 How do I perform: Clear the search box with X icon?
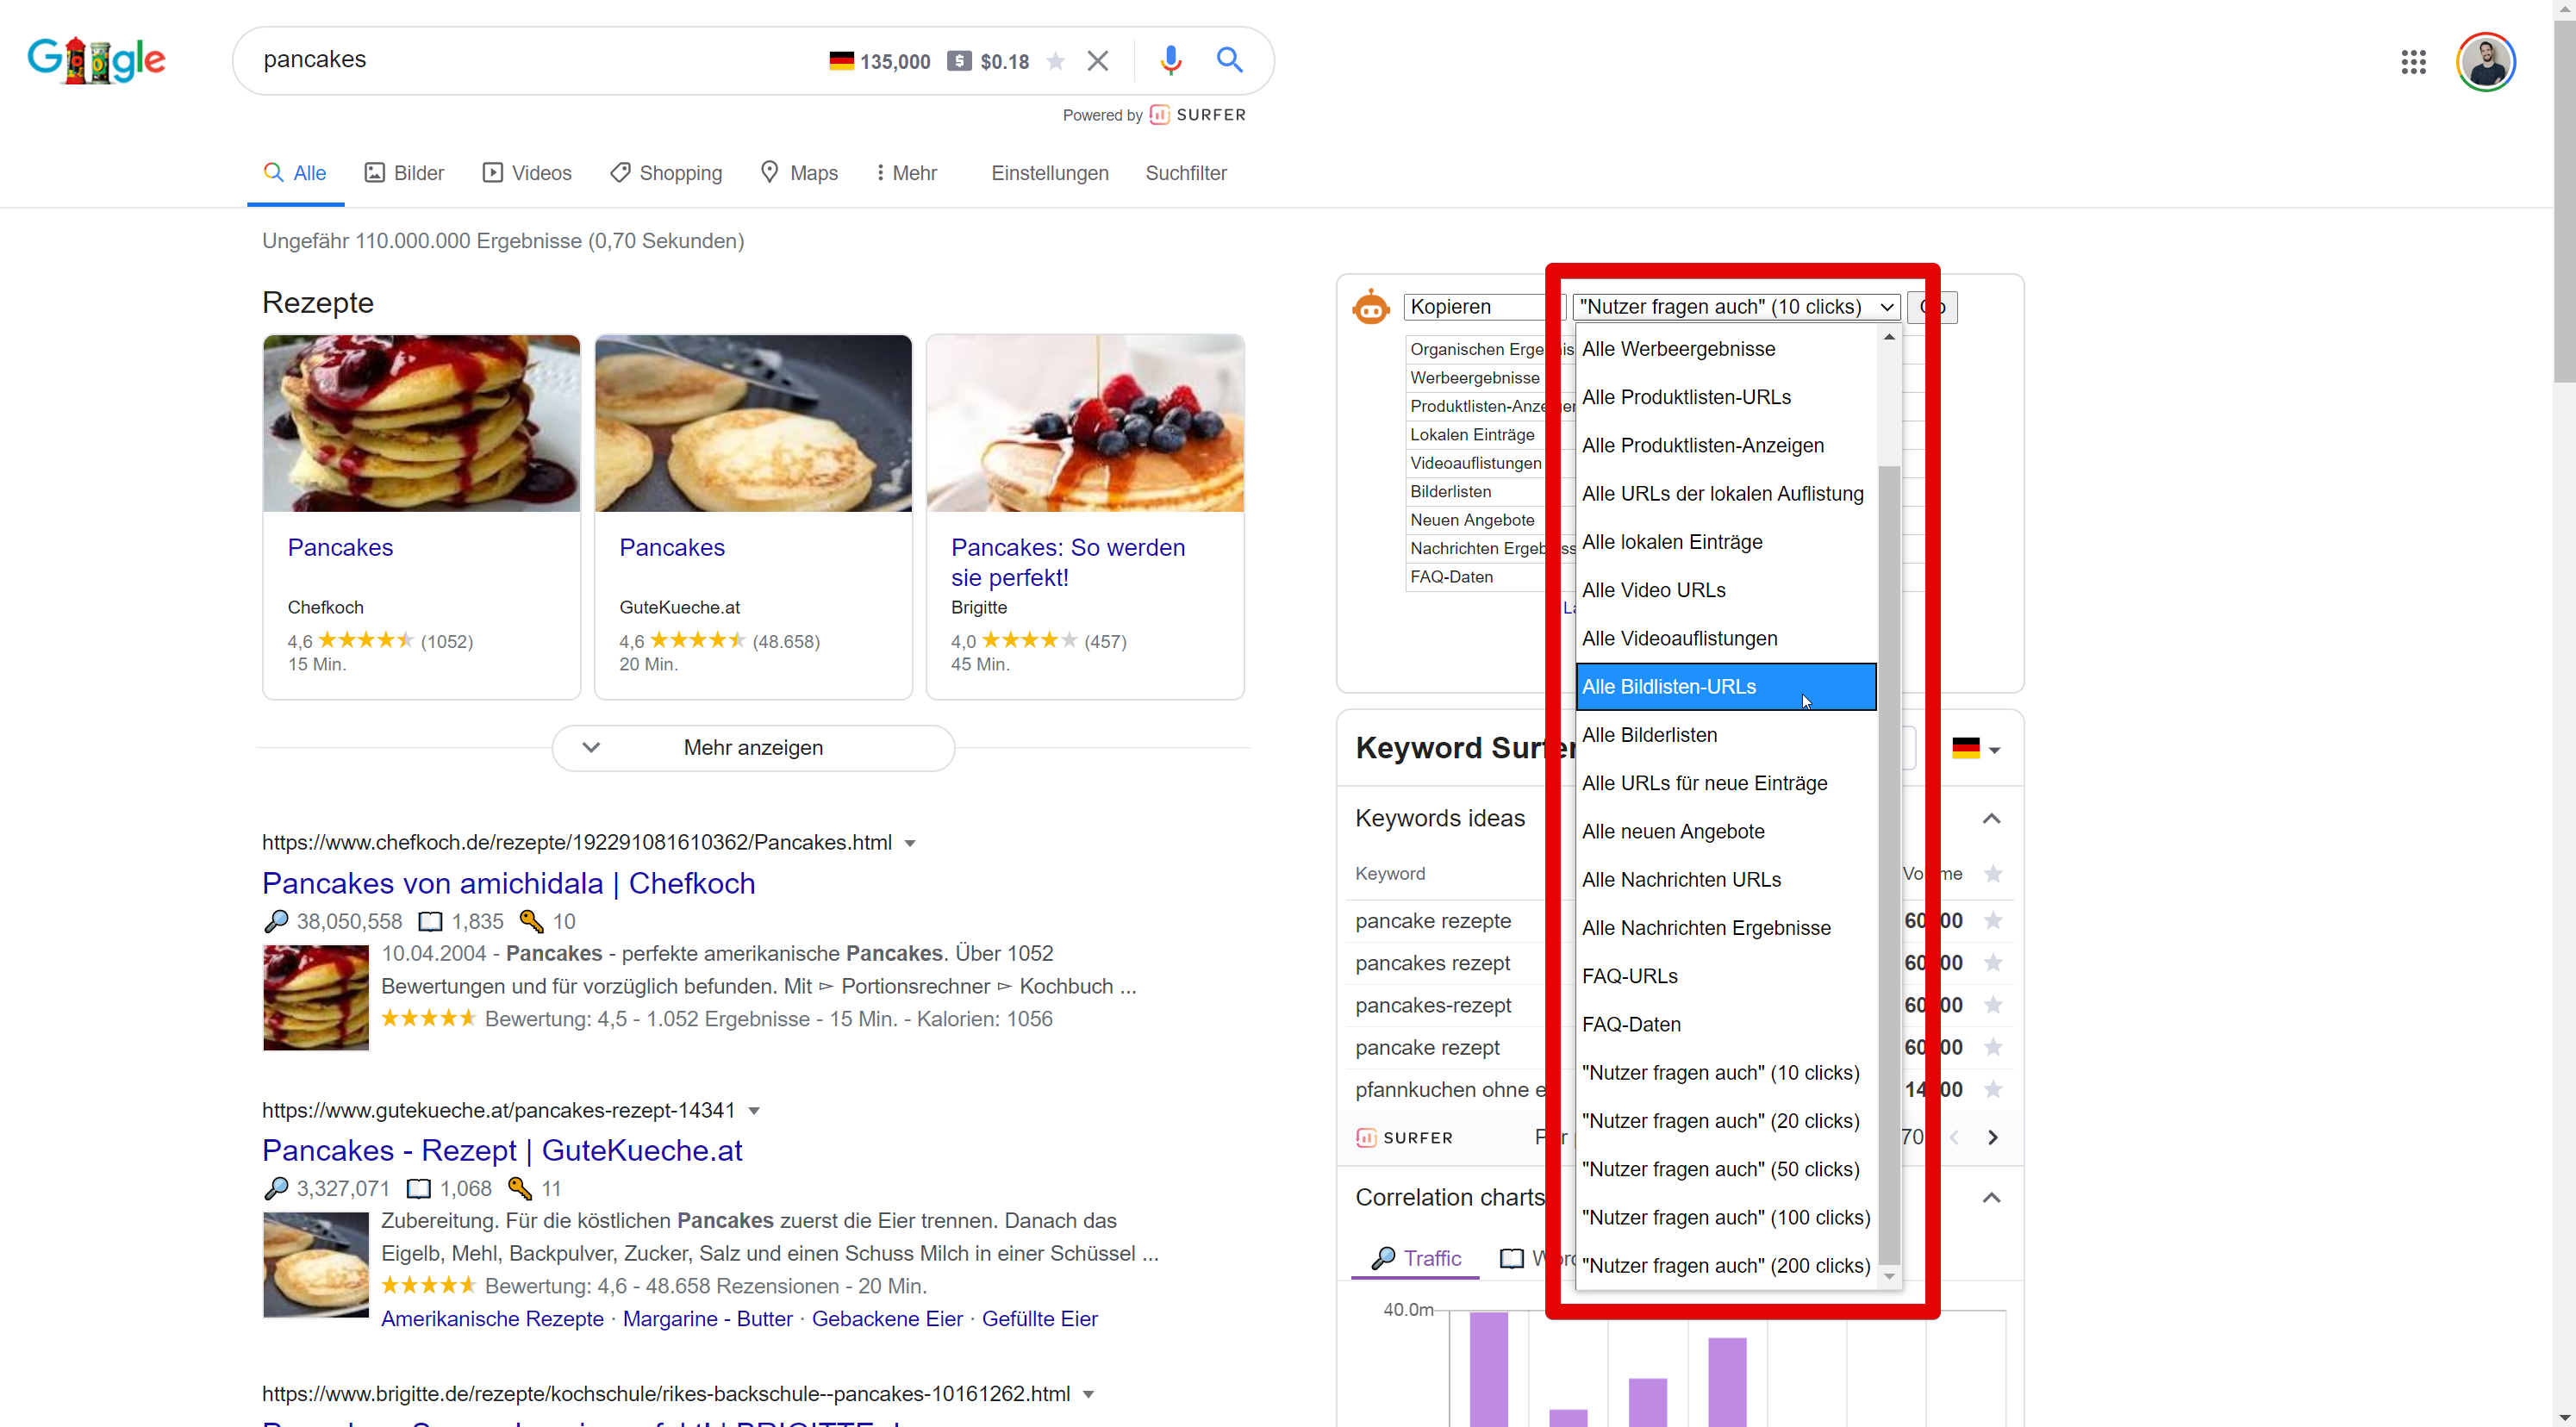[x=1097, y=61]
